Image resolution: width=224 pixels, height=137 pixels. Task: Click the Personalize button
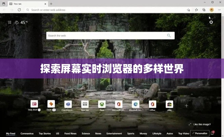pyautogui.click(x=200, y=133)
